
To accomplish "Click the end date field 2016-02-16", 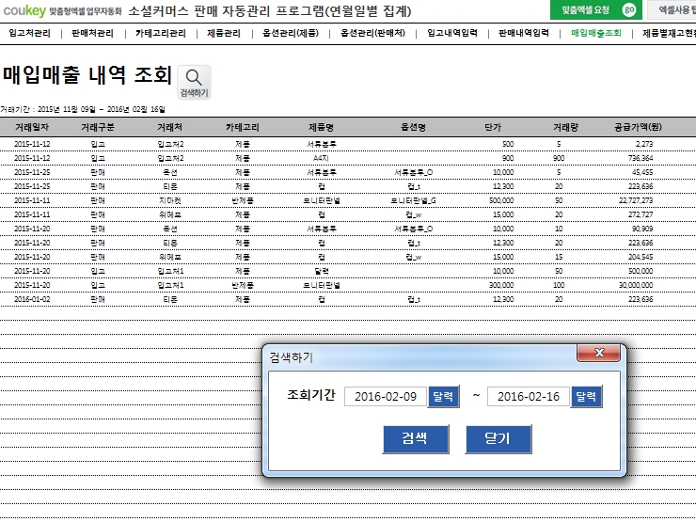I will coord(529,396).
